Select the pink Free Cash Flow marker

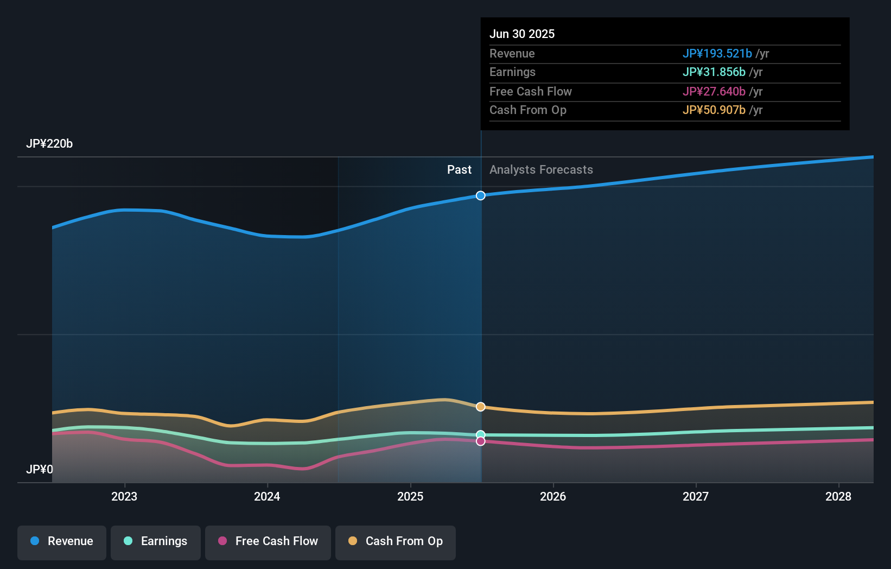pyautogui.click(x=480, y=441)
